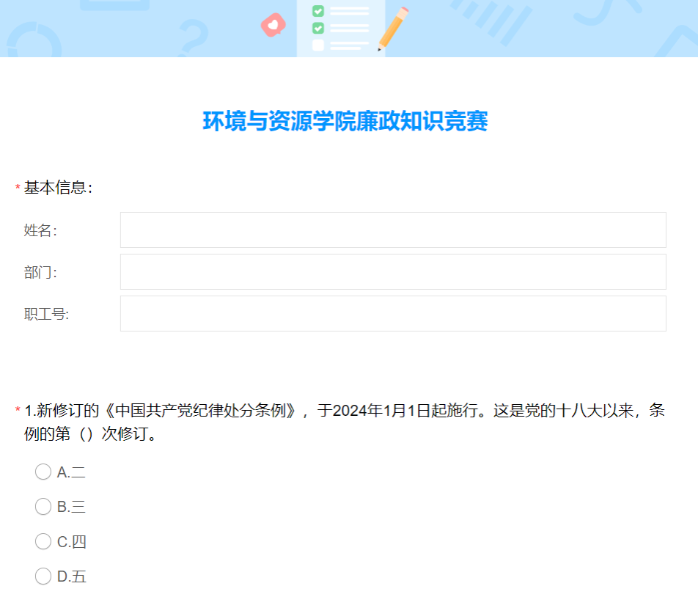Click into the 部门 input box
This screenshot has height=597, width=698.
coord(393,272)
